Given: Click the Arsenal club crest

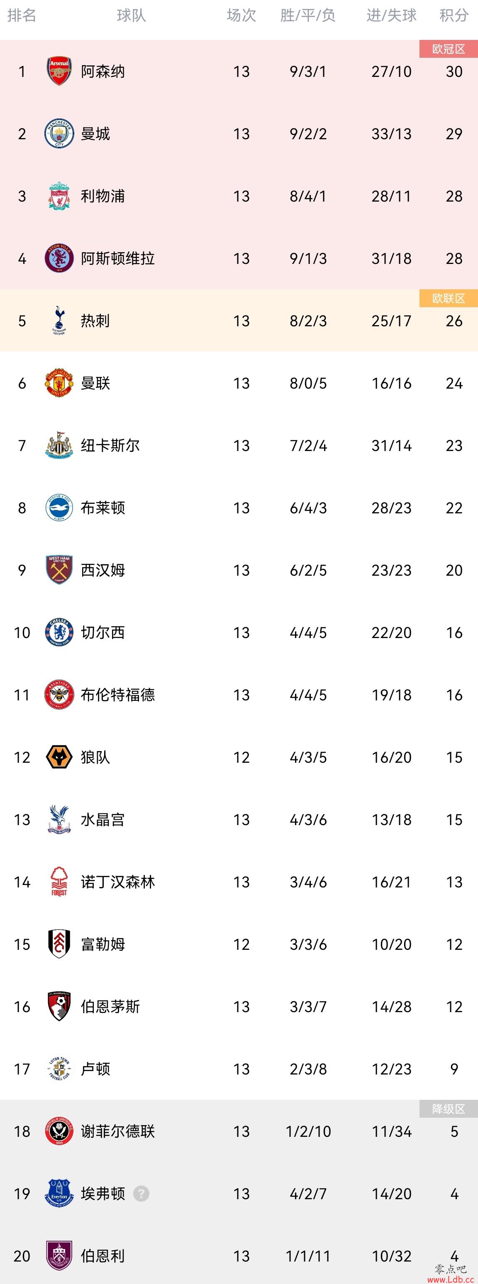Looking at the screenshot, I should (x=59, y=71).
